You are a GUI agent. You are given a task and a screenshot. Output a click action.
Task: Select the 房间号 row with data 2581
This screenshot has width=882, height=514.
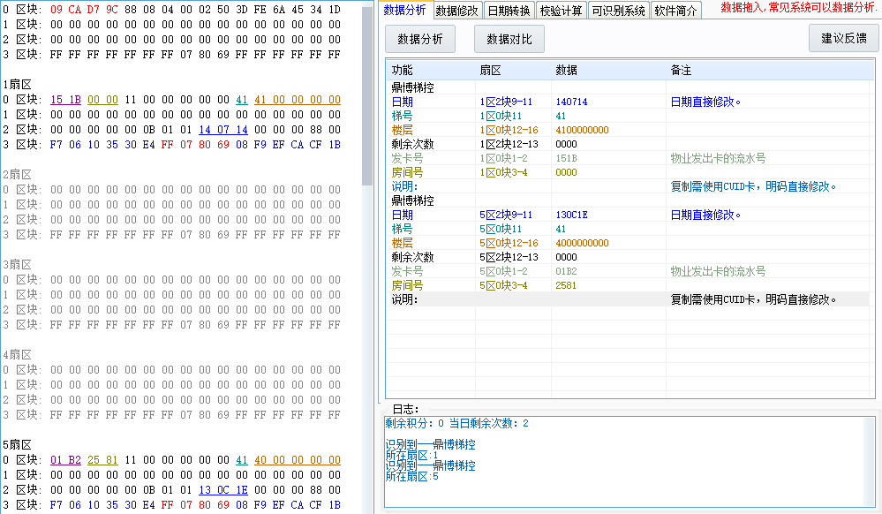tap(567, 285)
